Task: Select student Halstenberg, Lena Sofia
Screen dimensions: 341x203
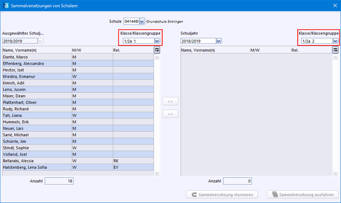Action: tap(36, 167)
